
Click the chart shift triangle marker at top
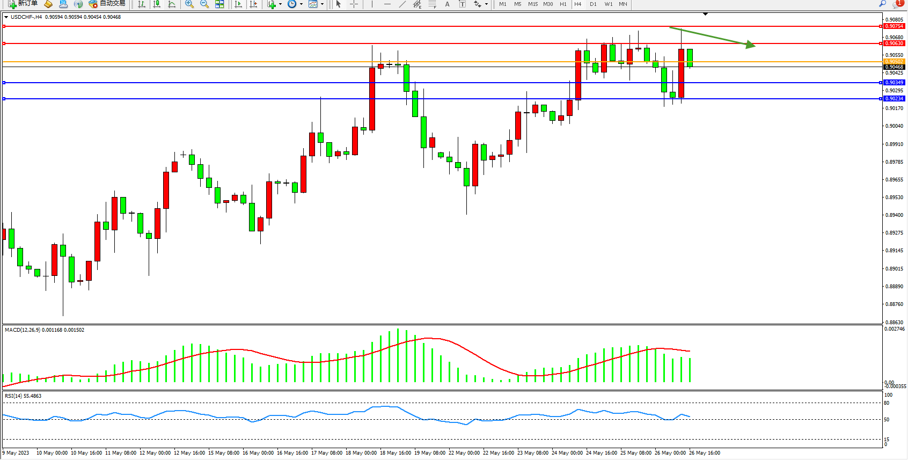[705, 14]
